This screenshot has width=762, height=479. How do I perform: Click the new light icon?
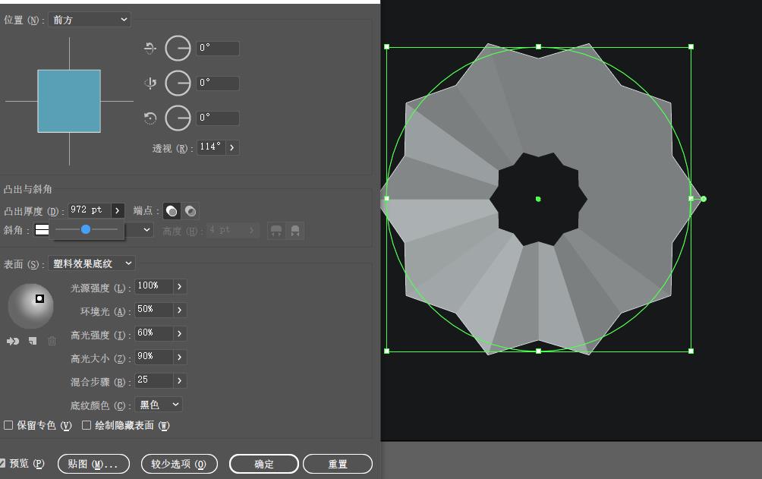pos(33,342)
